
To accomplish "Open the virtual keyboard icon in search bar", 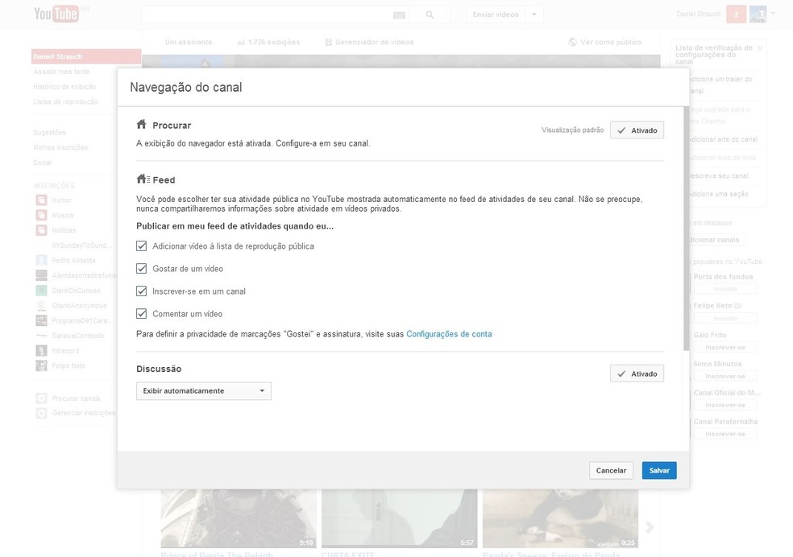I will coord(398,13).
